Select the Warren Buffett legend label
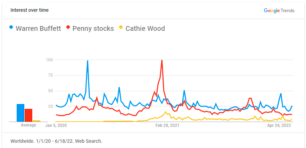The image size is (306, 148). coord(38,29)
